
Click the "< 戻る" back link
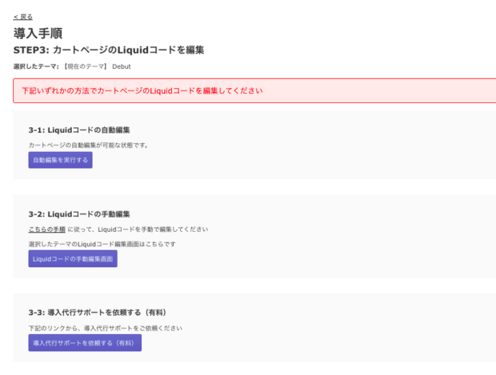(x=23, y=17)
